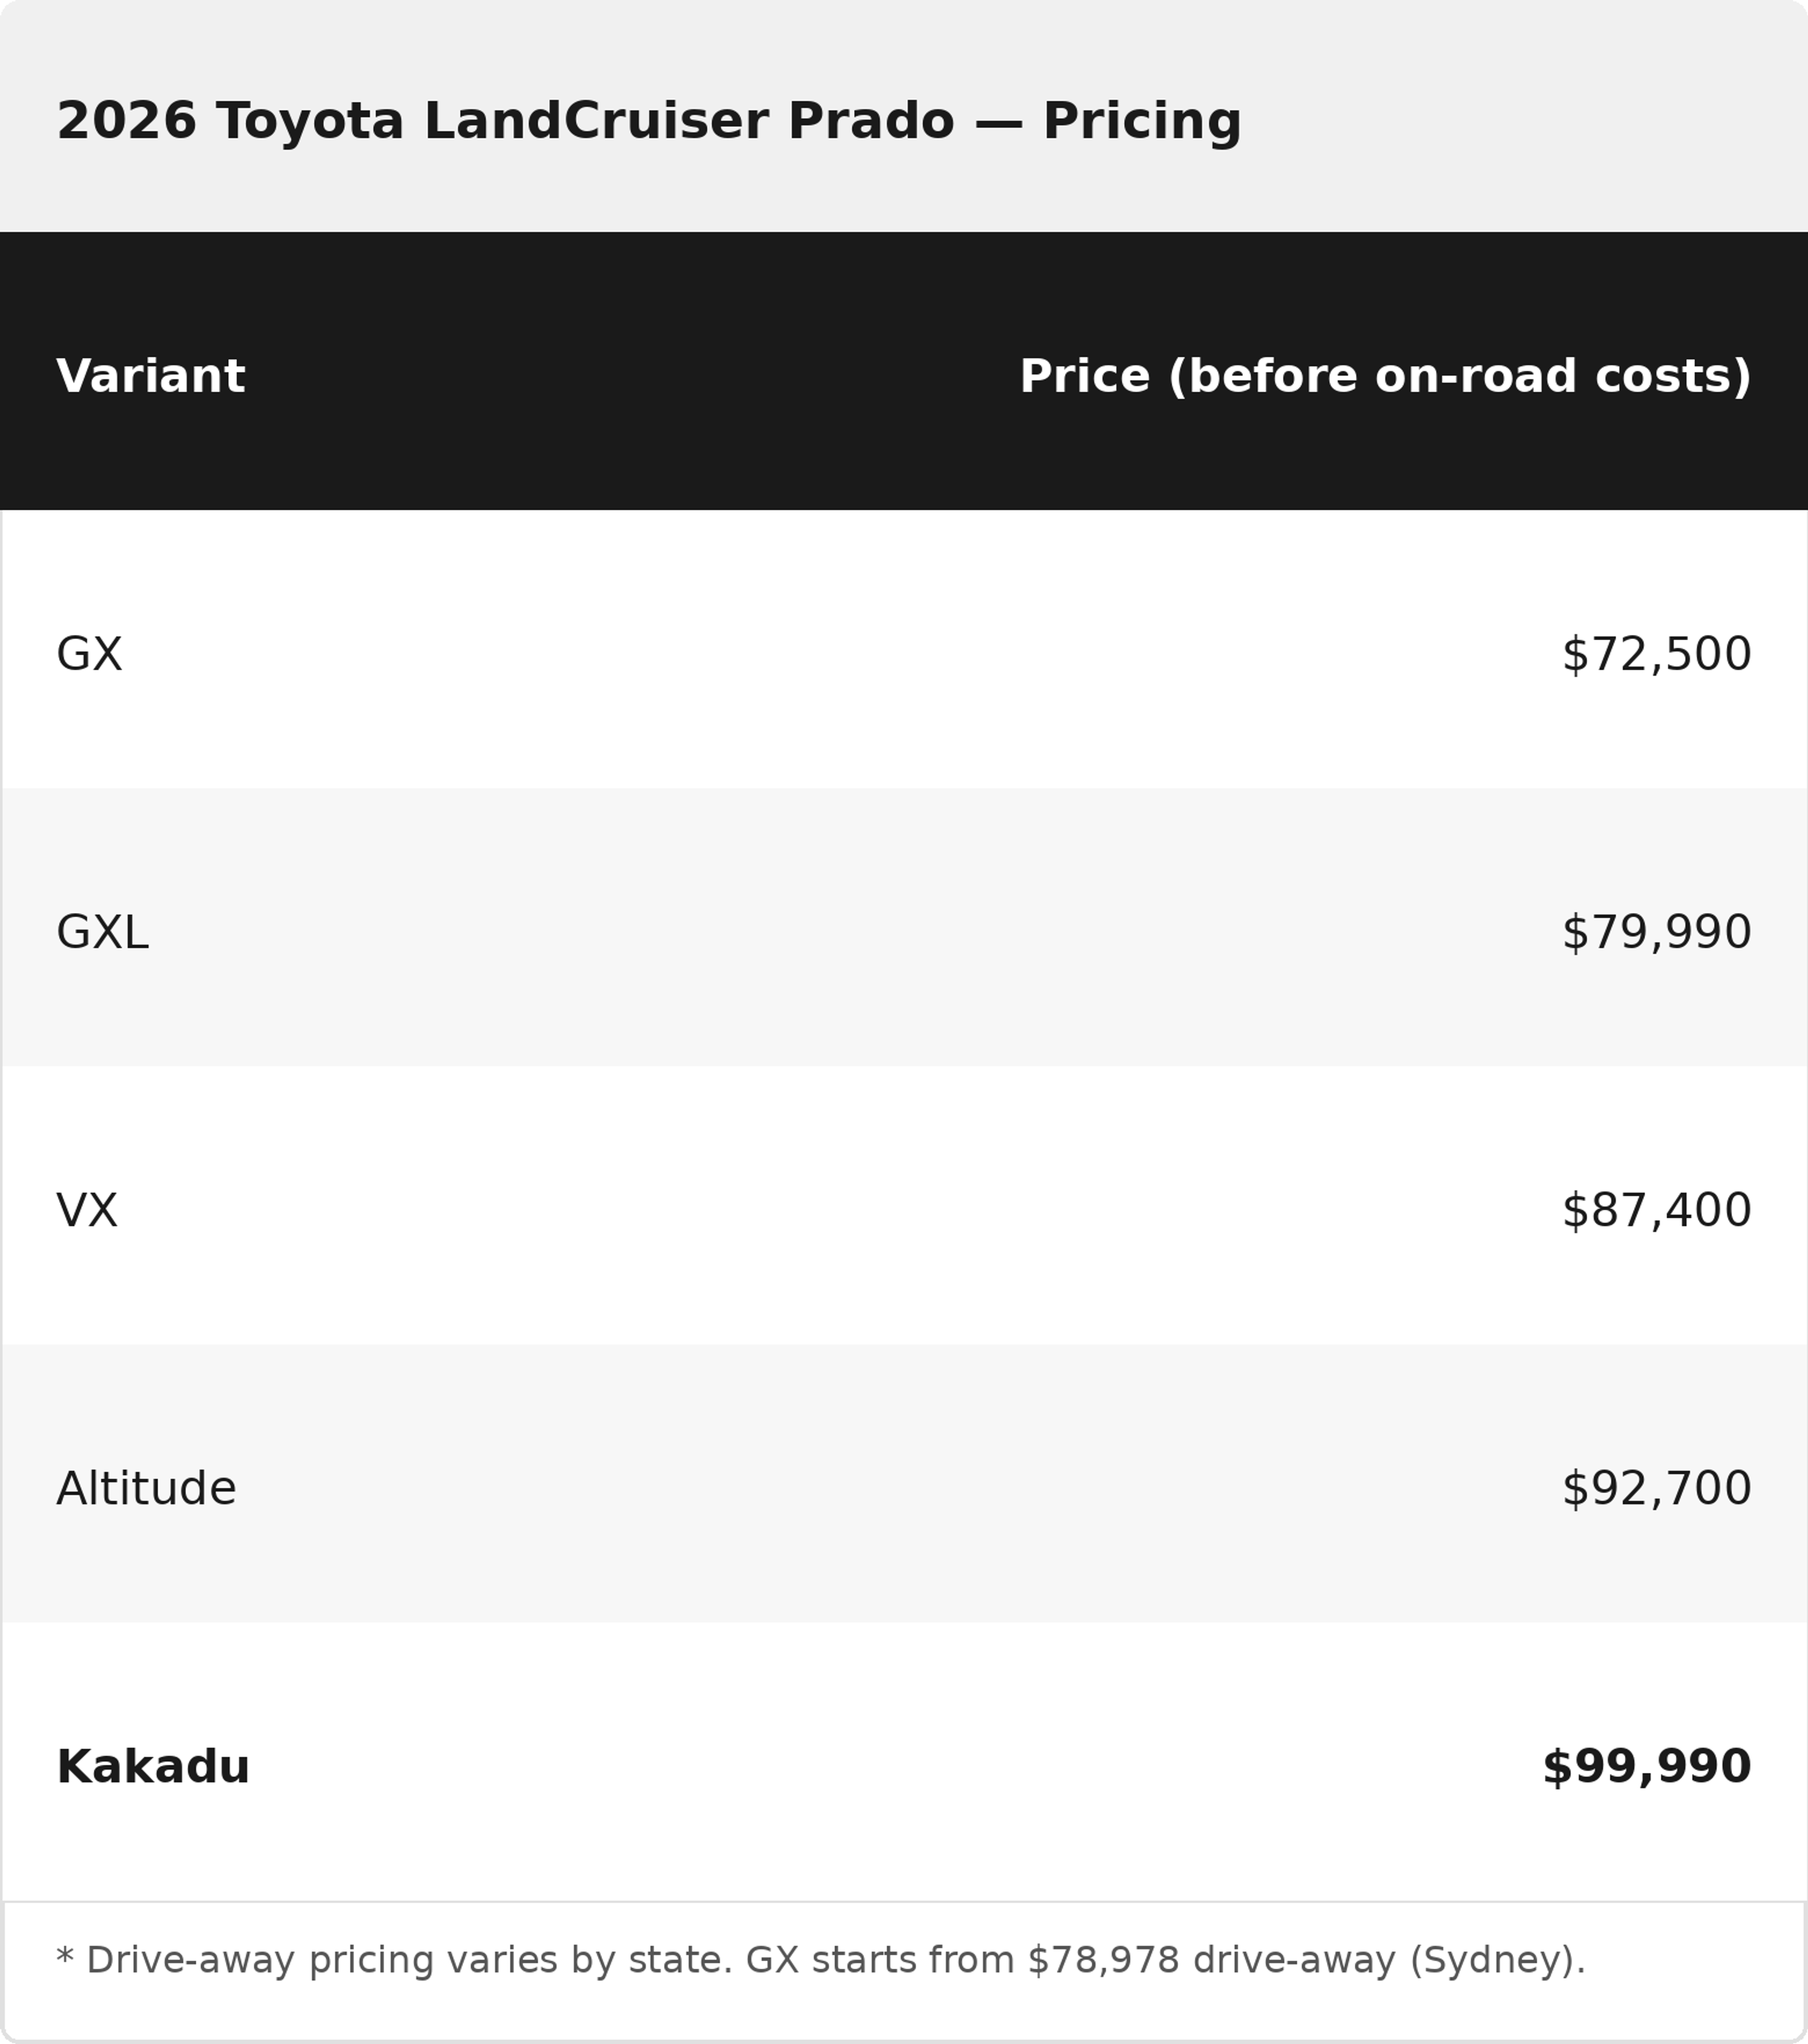Click the pricing table title heading
The image size is (1808, 2044).
649,121
